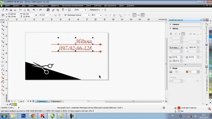The image size is (212, 119).
Task: Open the Monotype Corsiva font dropdown
Action: [x=89, y=15]
